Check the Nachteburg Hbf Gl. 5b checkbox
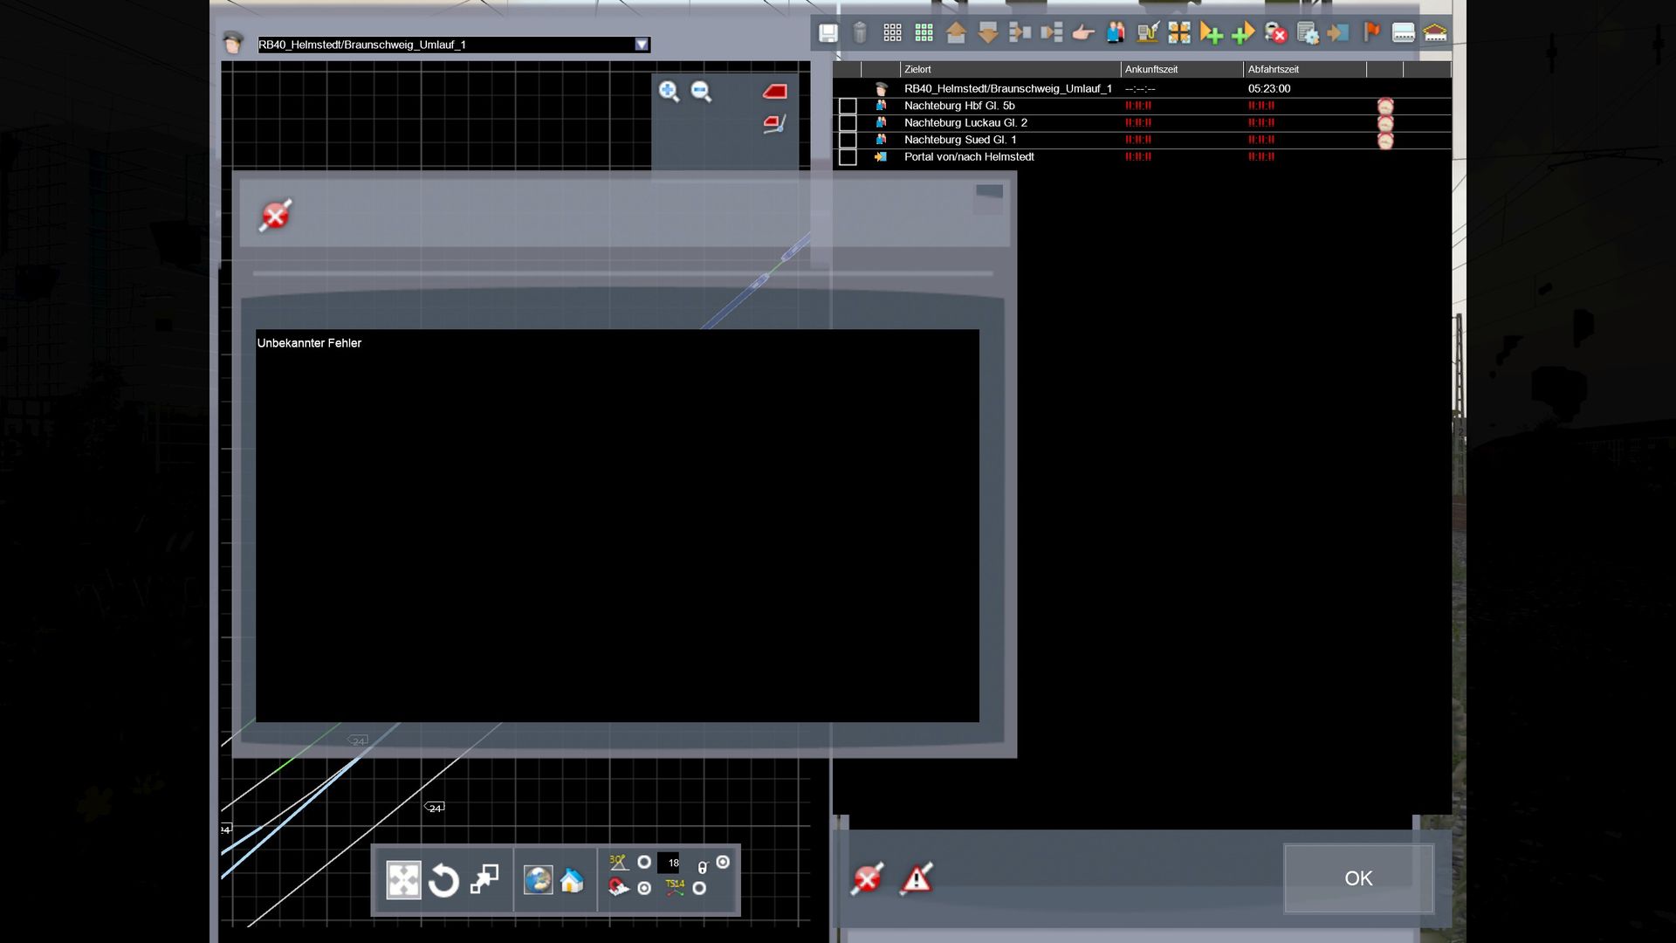The width and height of the screenshot is (1676, 943). pos(848,107)
